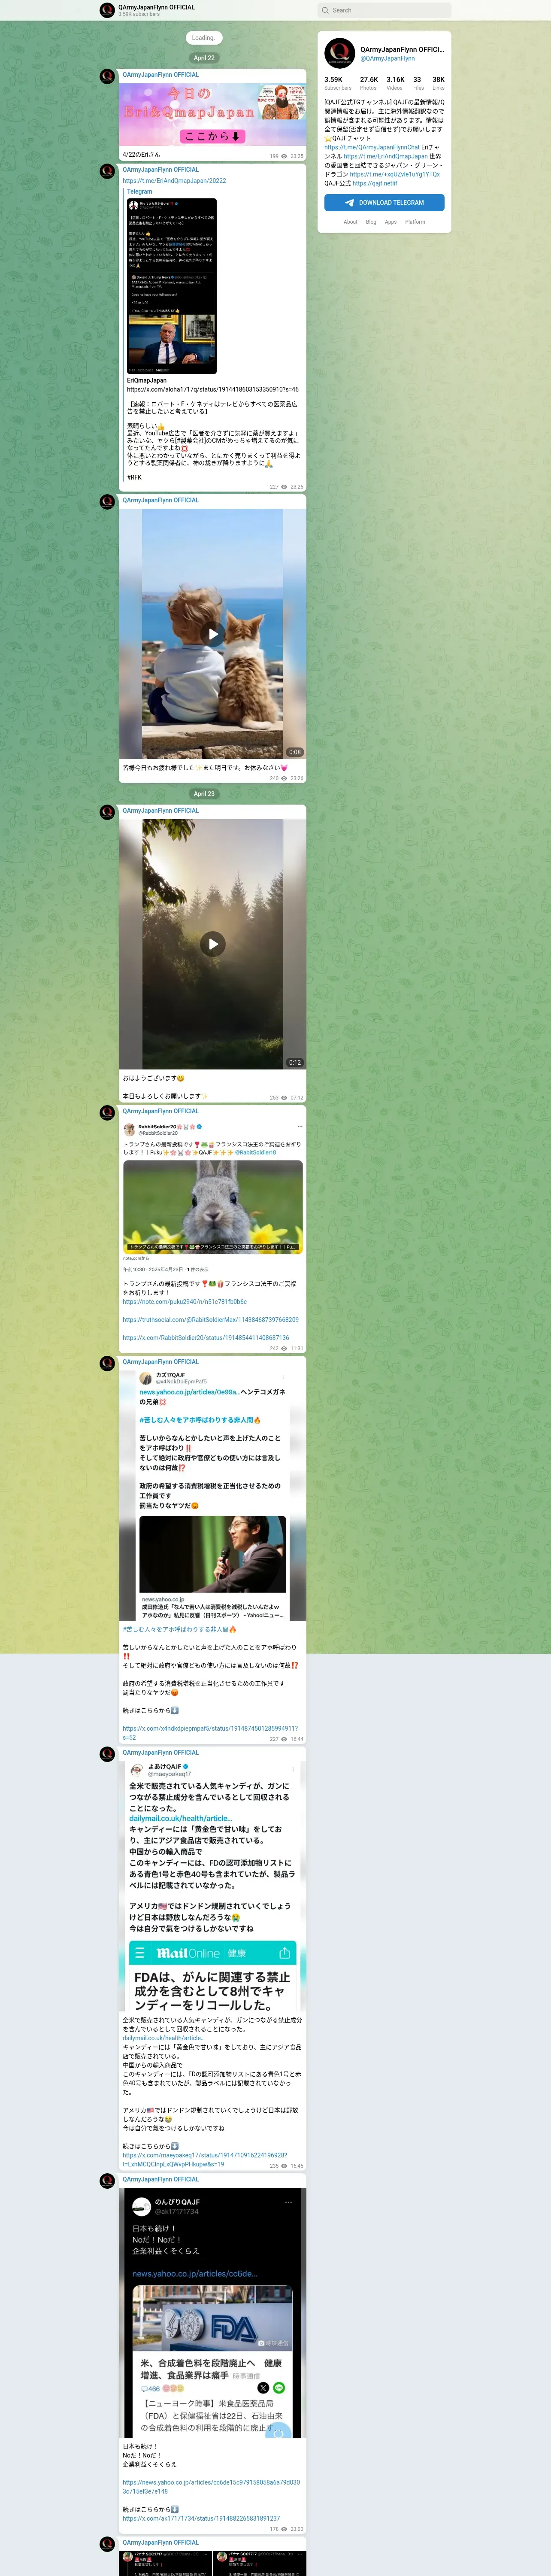
Task: Open the 16:45 timestamp link
Action: pyautogui.click(x=297, y=2166)
